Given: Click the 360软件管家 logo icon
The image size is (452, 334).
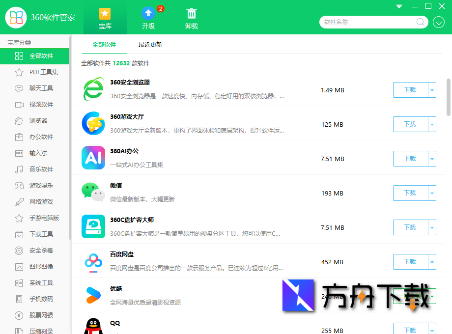Looking at the screenshot, I should [16, 17].
